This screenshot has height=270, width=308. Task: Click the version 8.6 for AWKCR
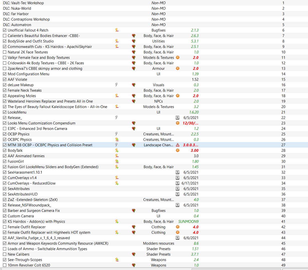(196, 243)
